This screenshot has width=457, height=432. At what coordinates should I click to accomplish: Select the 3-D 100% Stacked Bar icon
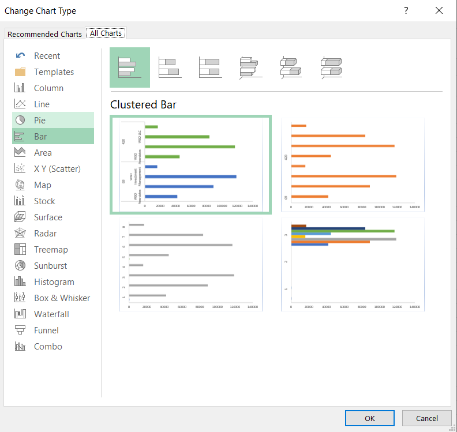pos(332,67)
